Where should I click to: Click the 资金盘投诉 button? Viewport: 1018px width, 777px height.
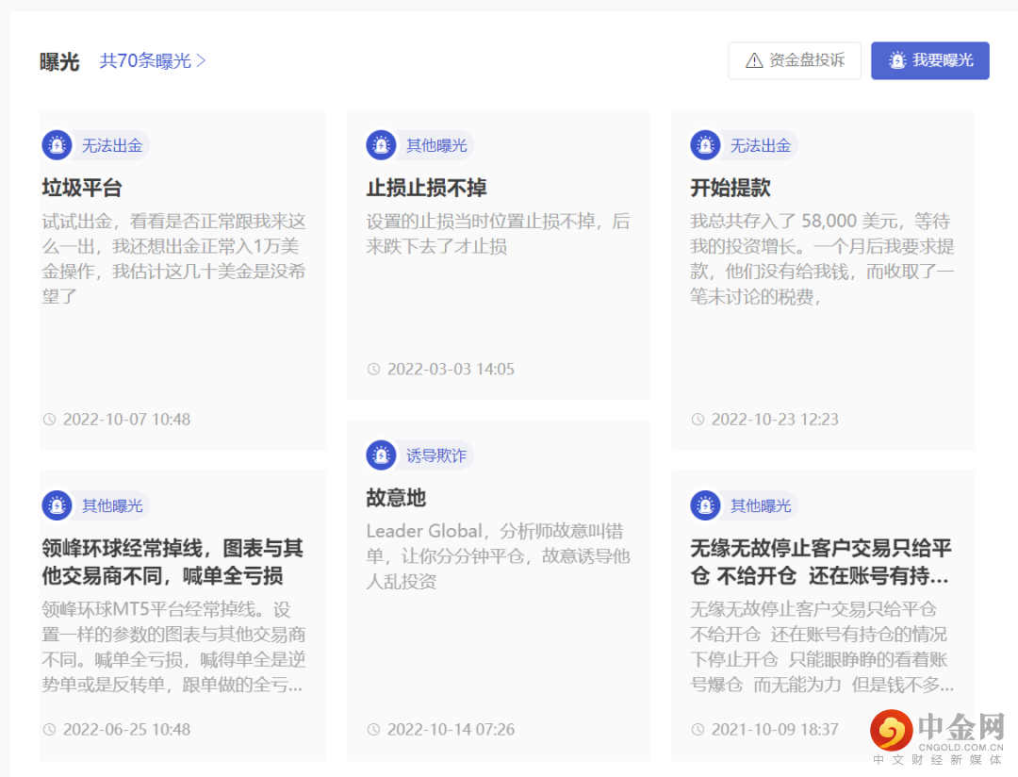(795, 59)
